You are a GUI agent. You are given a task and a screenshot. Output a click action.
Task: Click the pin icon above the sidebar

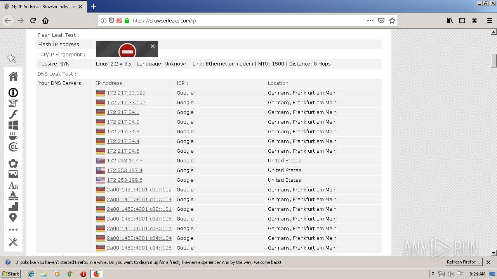click(x=12, y=59)
